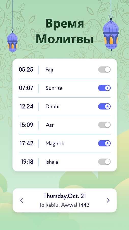Tap the Время Молитвы title heading
This screenshot has width=129, height=230.
64,31
